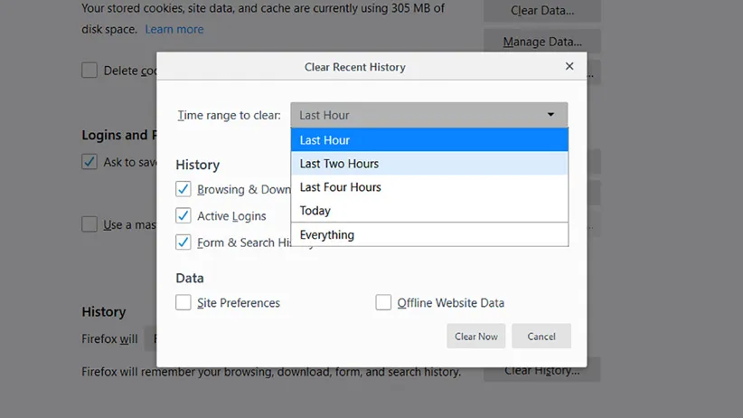Enable the Site Preferences checkbox
Screen dimensions: 743x418
(x=183, y=303)
